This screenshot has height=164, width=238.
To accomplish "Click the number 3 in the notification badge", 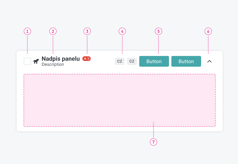I will click(88, 59).
